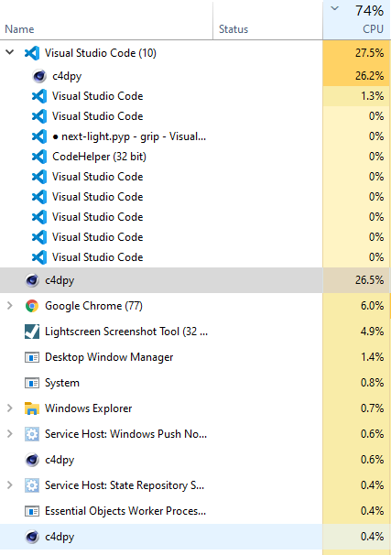Select c4dpy child under Visual Studio Code

click(x=195, y=76)
